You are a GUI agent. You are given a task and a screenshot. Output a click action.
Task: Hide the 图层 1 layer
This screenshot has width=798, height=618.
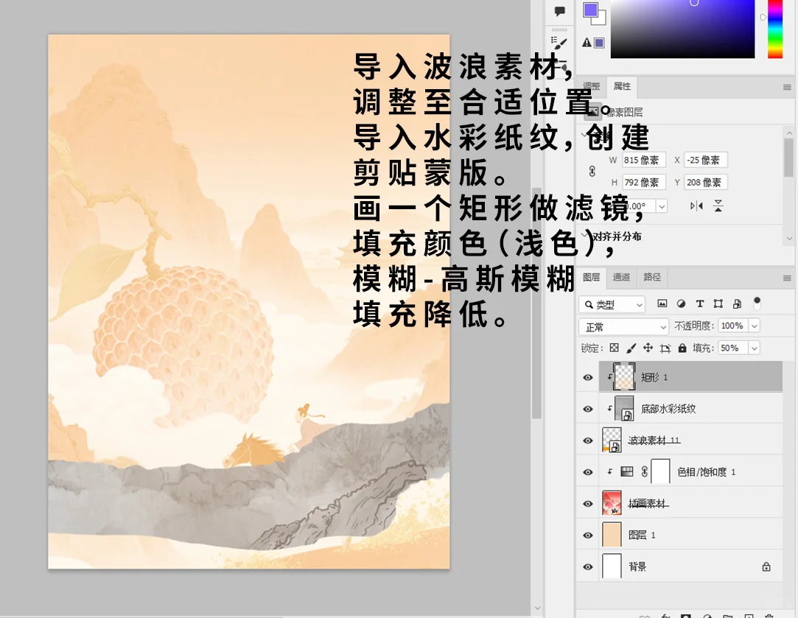588,535
